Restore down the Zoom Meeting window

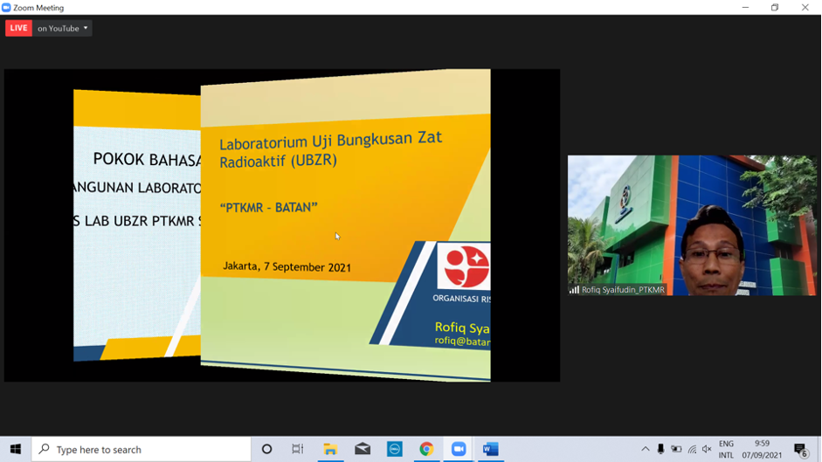pyautogui.click(x=775, y=7)
